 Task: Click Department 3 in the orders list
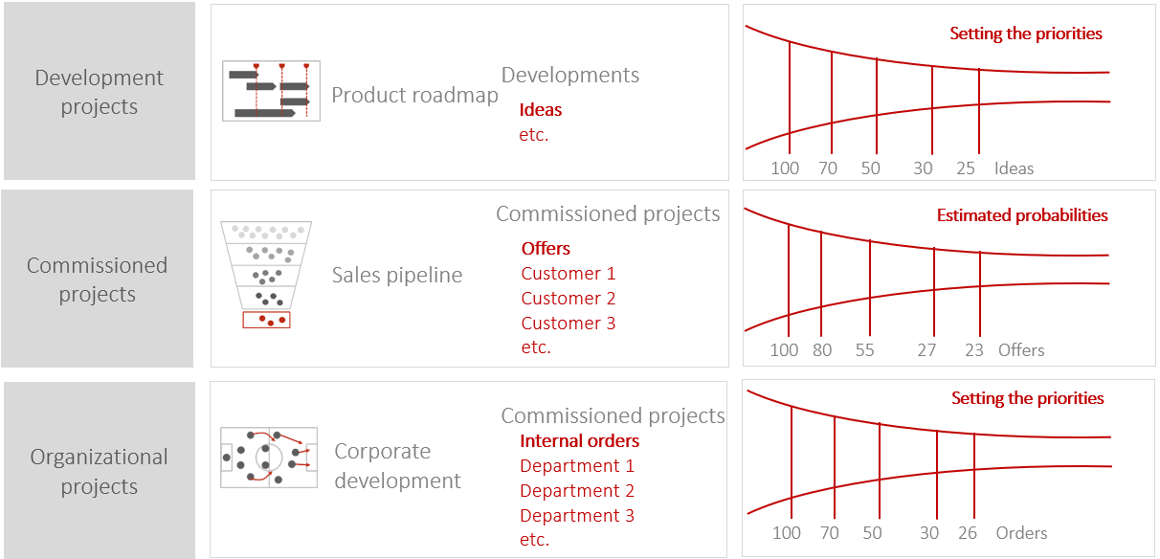click(577, 516)
